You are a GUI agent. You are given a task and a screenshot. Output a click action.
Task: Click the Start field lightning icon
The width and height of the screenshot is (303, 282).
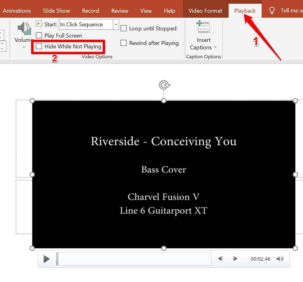point(40,24)
